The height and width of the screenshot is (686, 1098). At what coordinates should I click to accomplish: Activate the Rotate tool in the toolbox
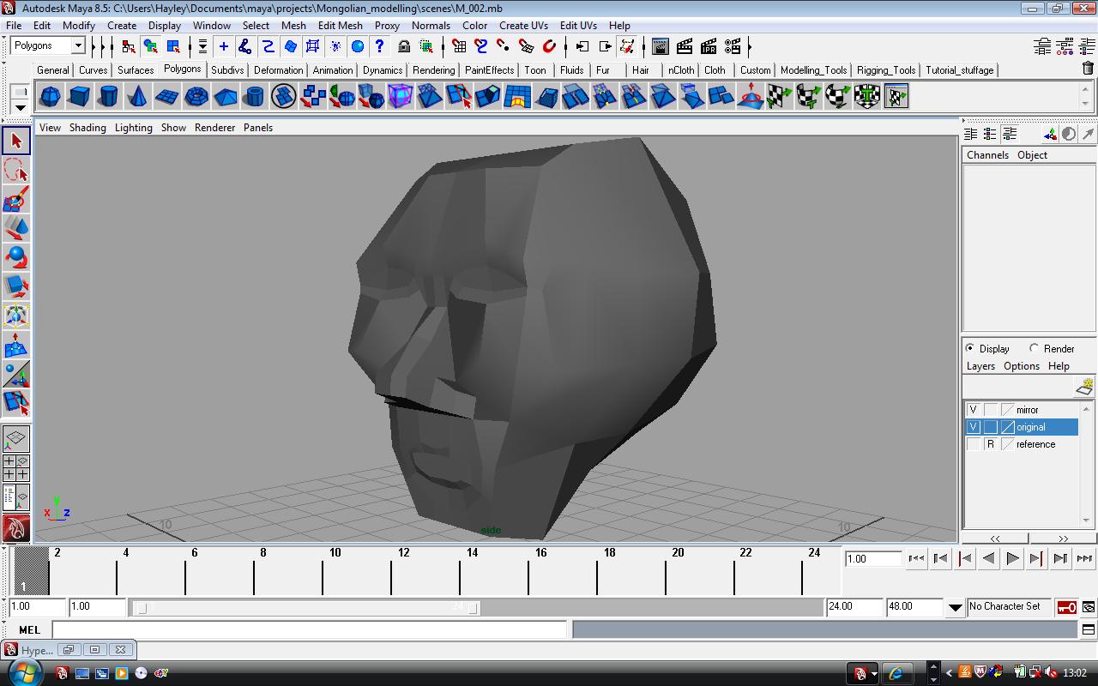(15, 256)
